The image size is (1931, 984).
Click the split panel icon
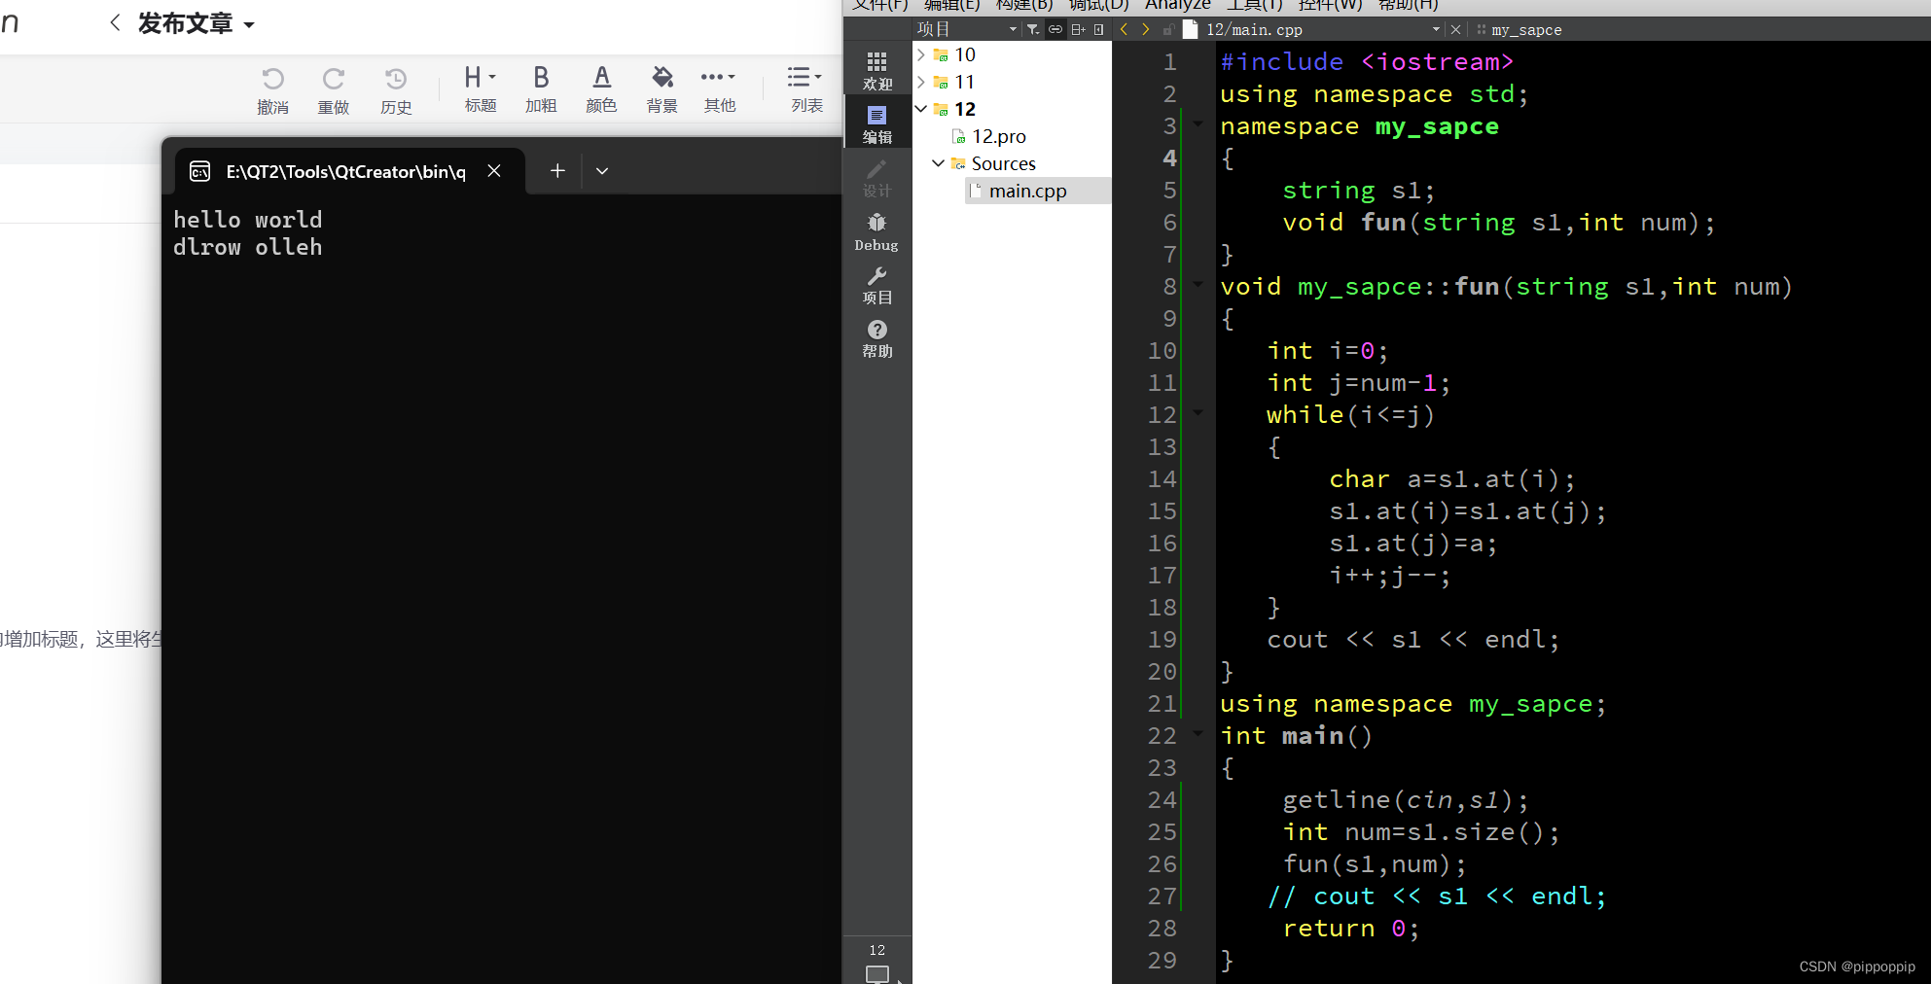coord(1078,29)
